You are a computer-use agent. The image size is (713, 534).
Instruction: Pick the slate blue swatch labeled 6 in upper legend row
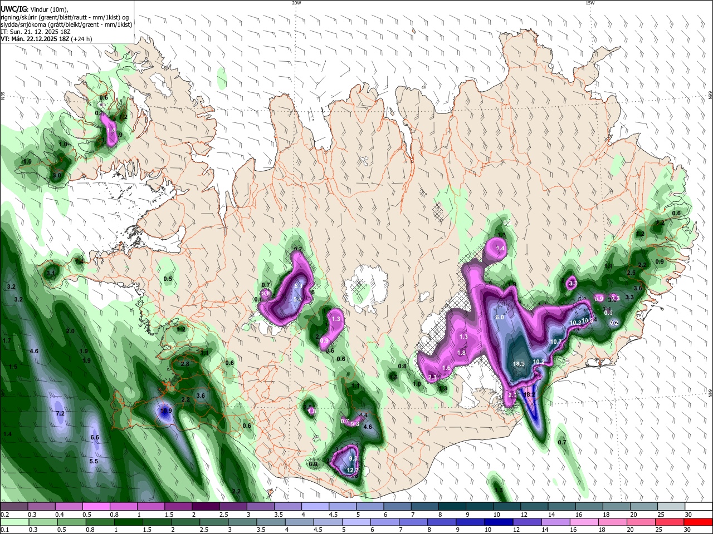point(398,507)
